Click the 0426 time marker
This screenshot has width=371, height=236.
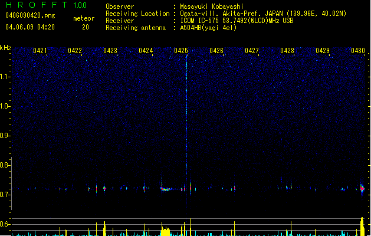coord(216,51)
